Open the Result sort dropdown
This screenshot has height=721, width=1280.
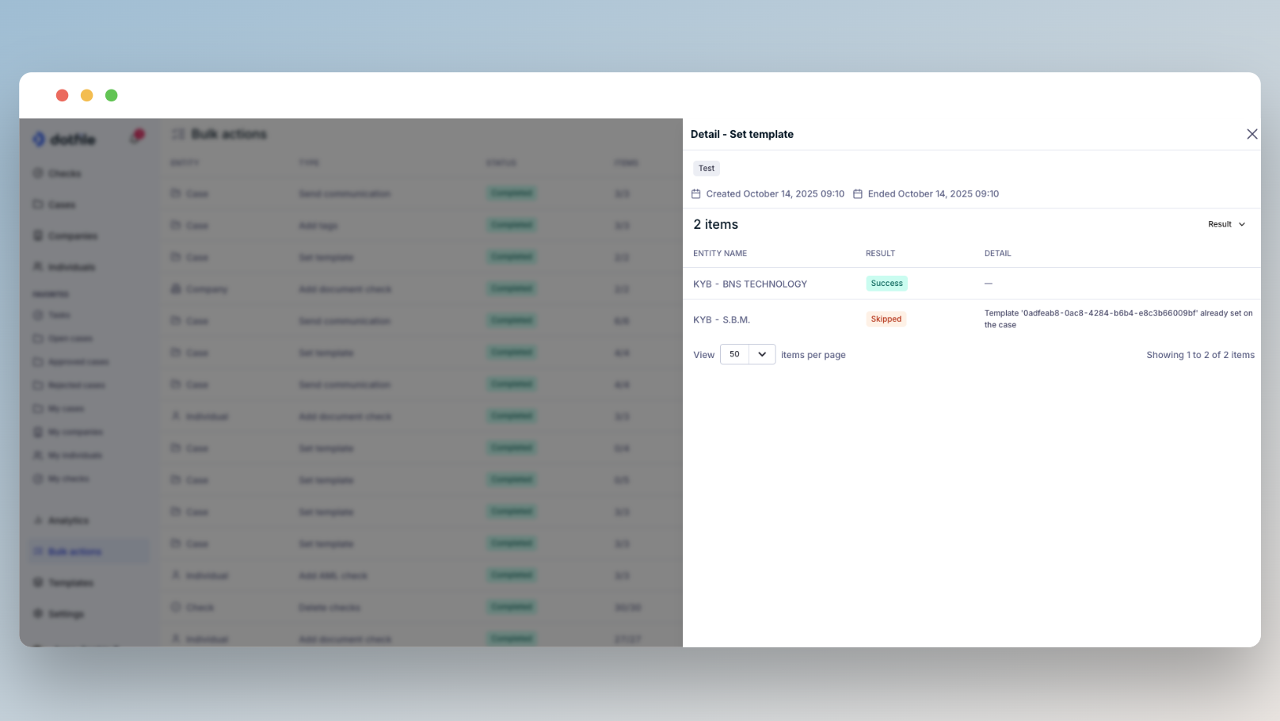coord(1226,224)
